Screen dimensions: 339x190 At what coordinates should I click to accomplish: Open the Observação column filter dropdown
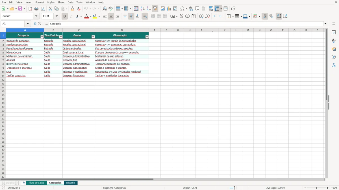[147, 37]
